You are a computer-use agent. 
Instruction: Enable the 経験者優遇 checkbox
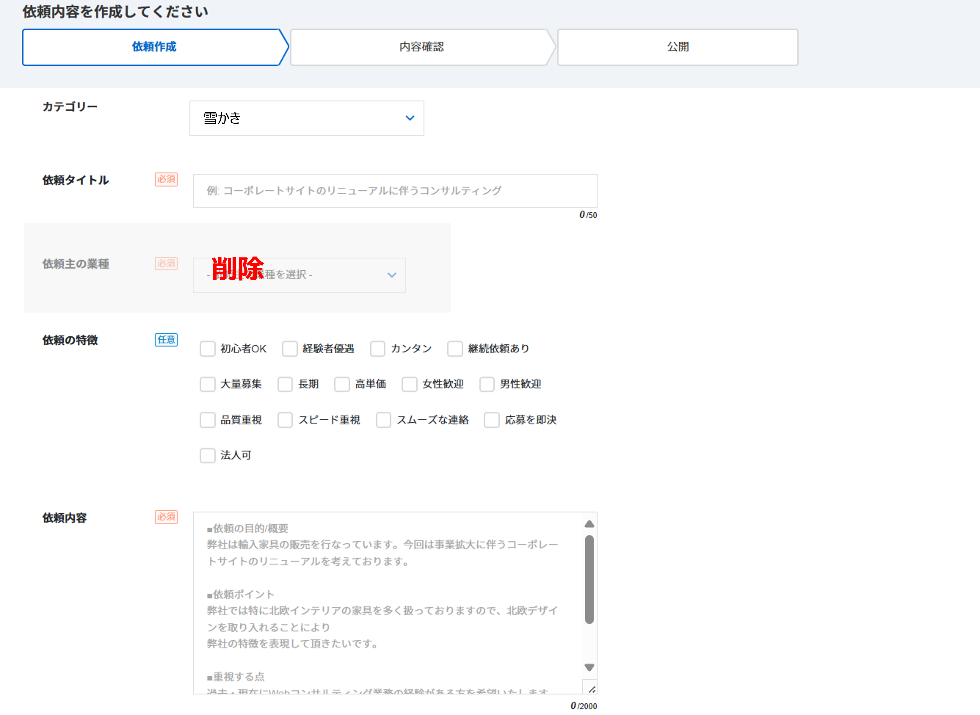coord(289,348)
